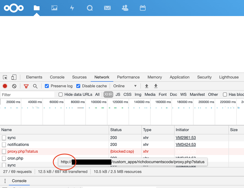
Task: Switch to the Elements tab
Action: point(34,77)
